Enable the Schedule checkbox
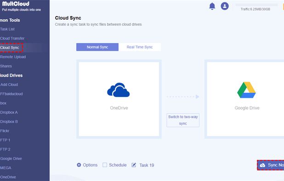This screenshot has height=181, width=284. pyautogui.click(x=105, y=165)
